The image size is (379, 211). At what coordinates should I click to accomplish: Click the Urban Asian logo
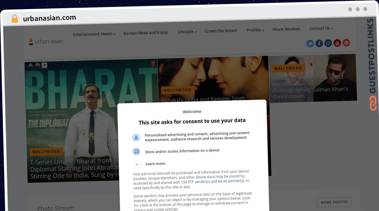point(46,41)
